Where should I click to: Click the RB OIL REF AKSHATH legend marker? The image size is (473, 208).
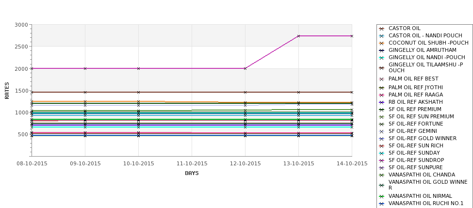(381, 102)
